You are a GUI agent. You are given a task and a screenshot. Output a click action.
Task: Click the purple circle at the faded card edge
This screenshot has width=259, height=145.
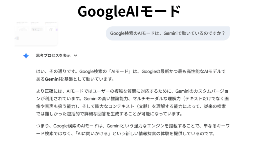click(x=56, y=30)
